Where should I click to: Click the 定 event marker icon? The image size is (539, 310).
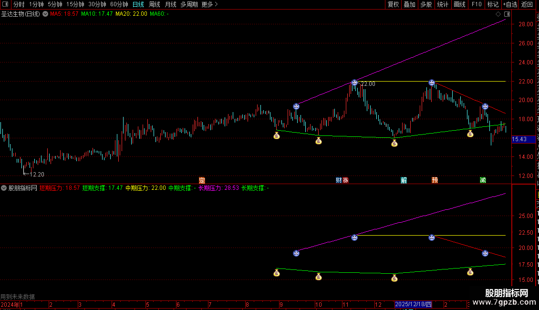[202, 180]
